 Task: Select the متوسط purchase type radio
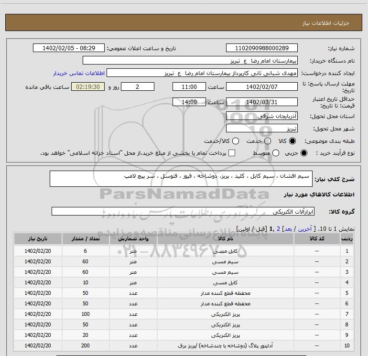[276, 153]
